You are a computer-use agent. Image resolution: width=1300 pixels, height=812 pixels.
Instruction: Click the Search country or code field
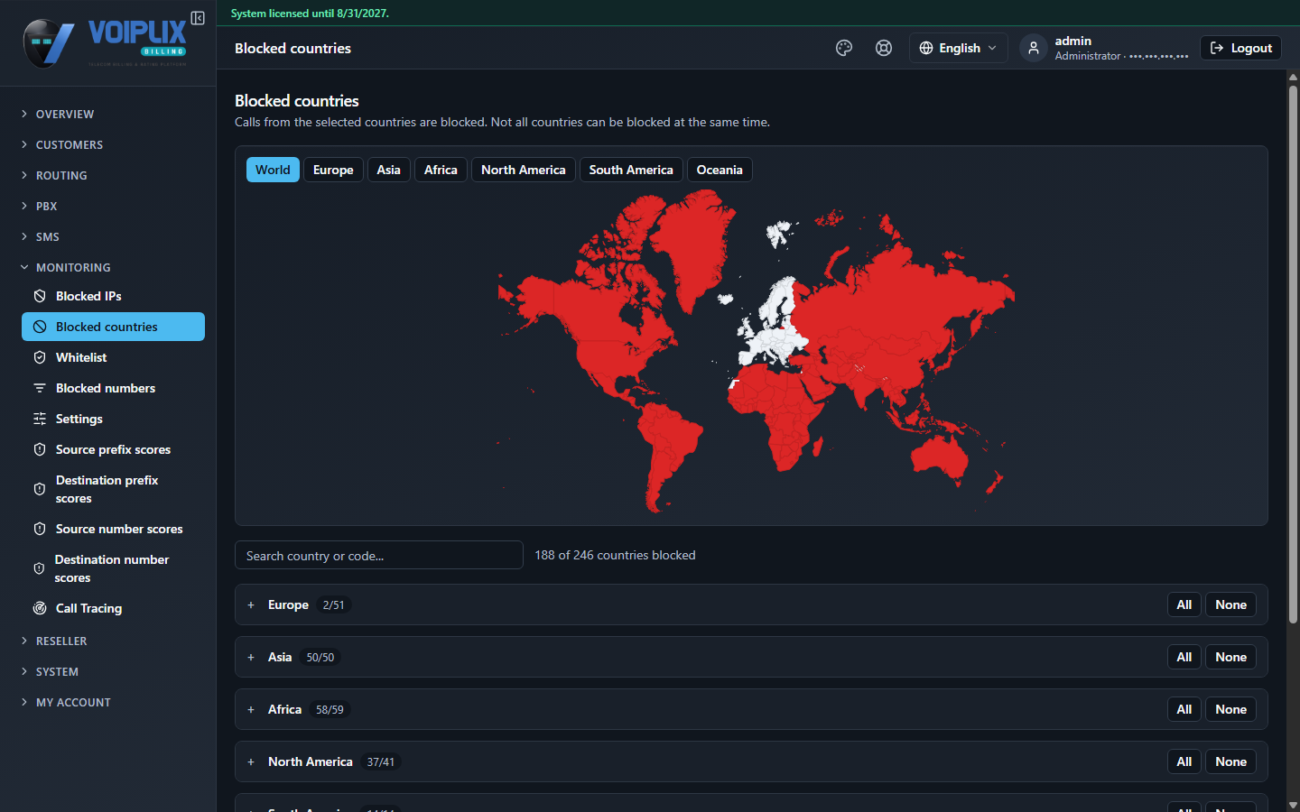click(x=379, y=555)
